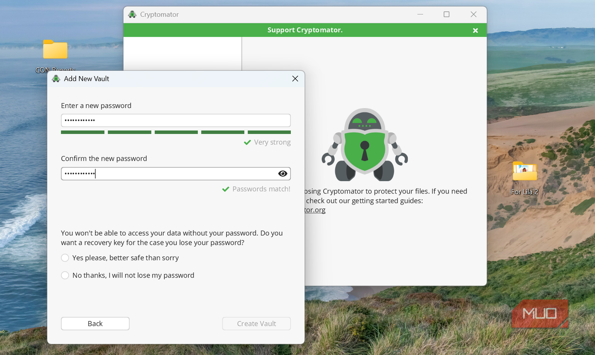Focus the 'Enter a new password' field
Screen dimensions: 595x355
tap(176, 120)
